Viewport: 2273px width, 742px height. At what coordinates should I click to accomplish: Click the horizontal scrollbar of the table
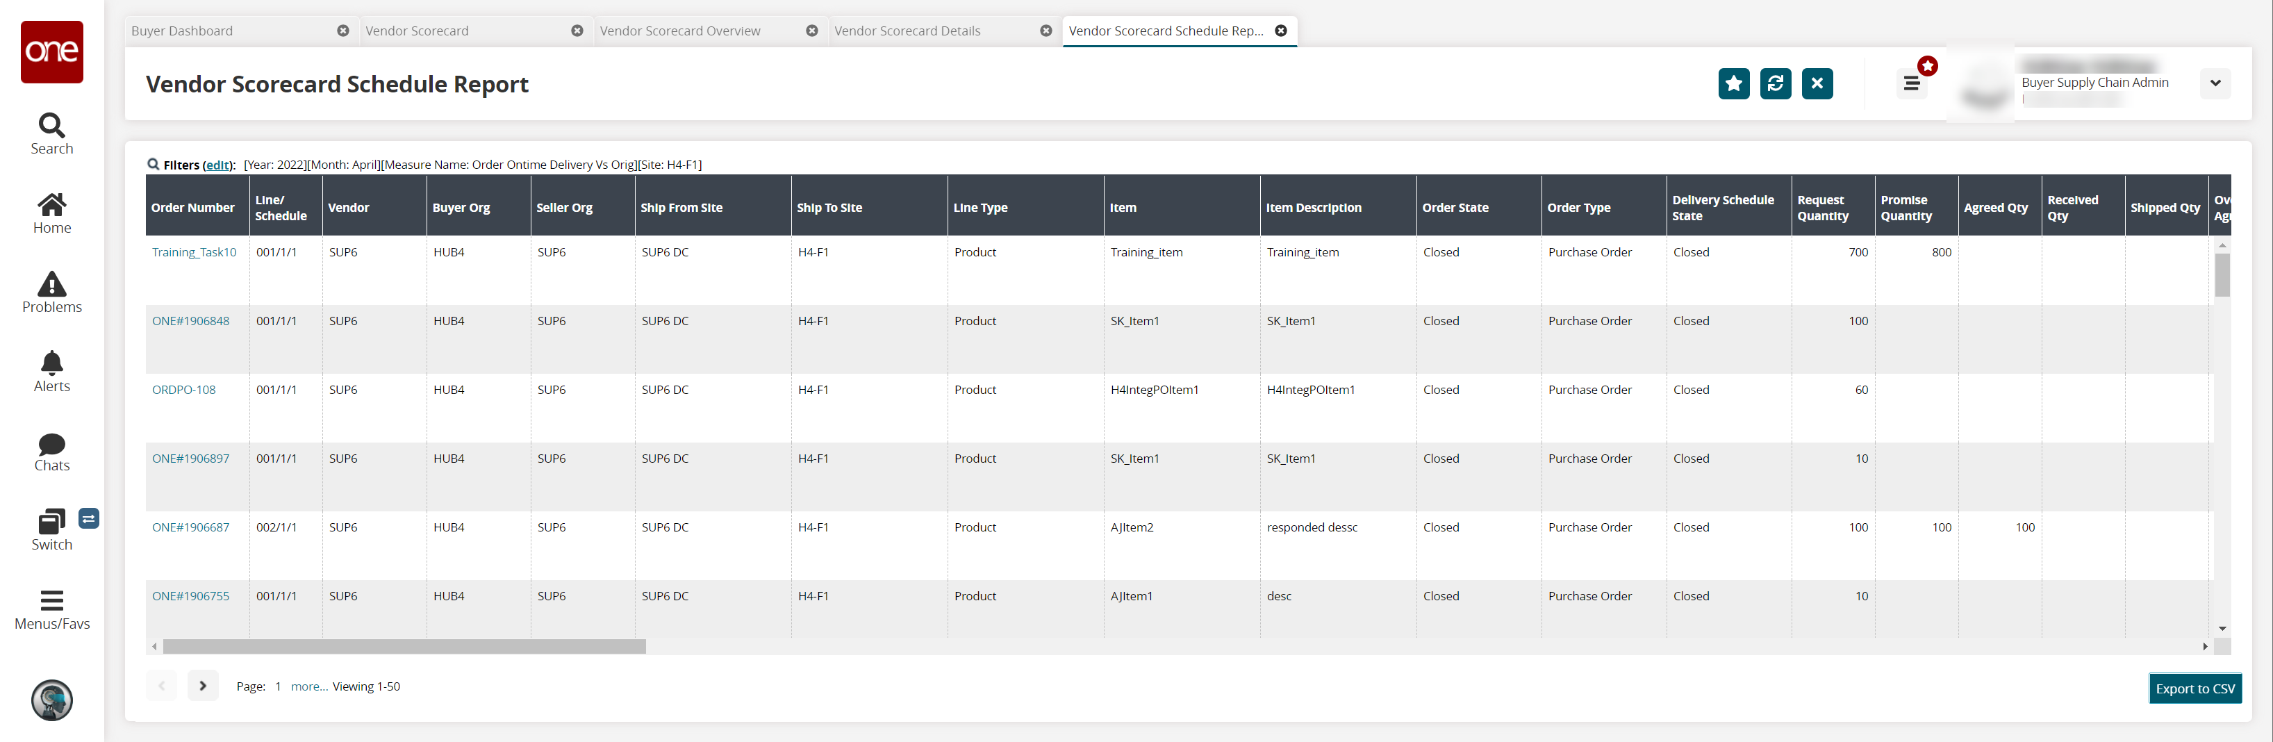point(404,647)
